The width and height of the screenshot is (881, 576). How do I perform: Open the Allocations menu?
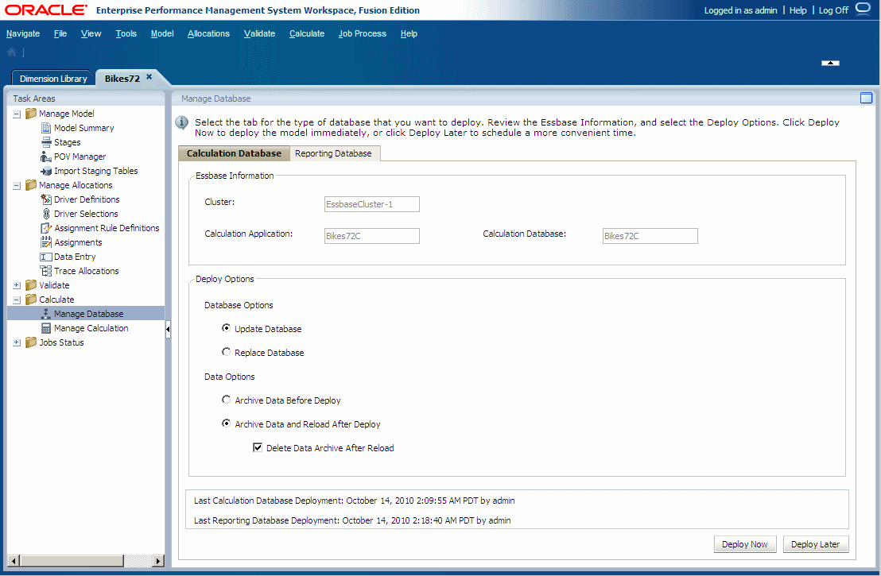point(208,33)
